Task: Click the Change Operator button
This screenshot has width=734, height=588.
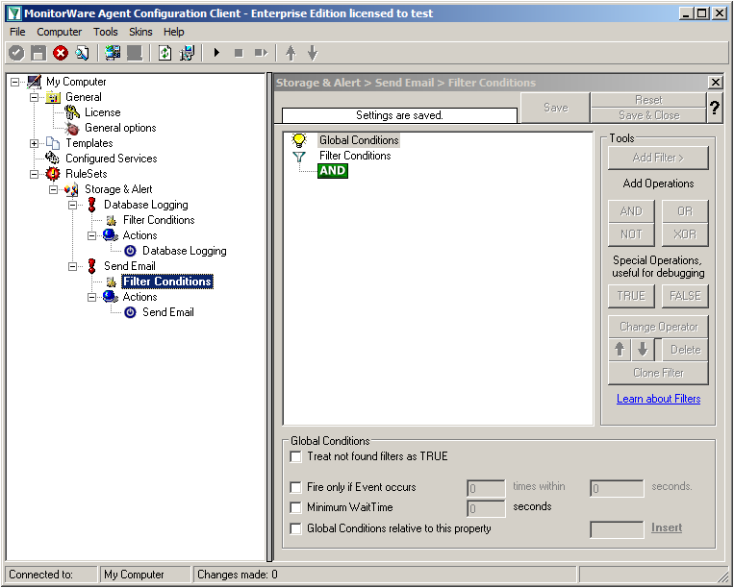Action: (658, 327)
